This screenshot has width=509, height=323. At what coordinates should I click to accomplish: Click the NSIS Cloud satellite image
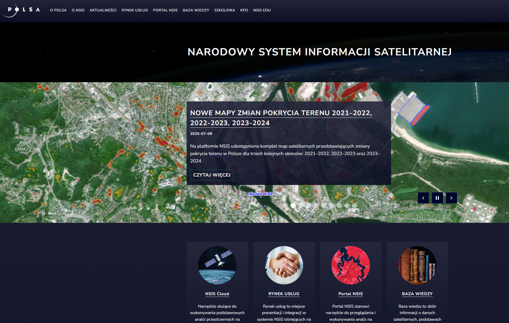[x=217, y=265]
